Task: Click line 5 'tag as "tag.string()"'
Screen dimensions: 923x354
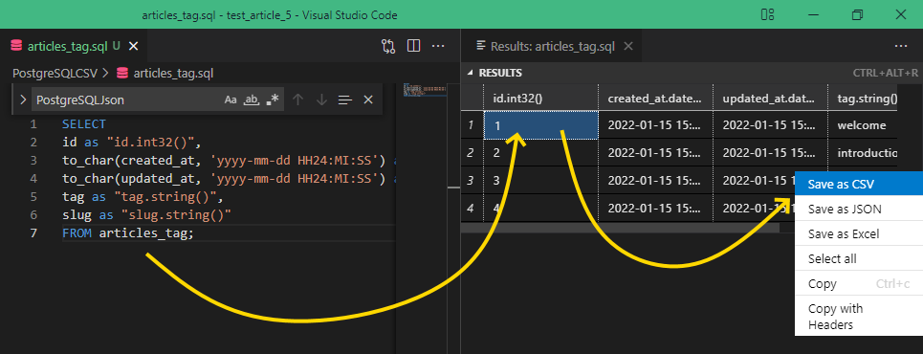Action: pyautogui.click(x=143, y=197)
